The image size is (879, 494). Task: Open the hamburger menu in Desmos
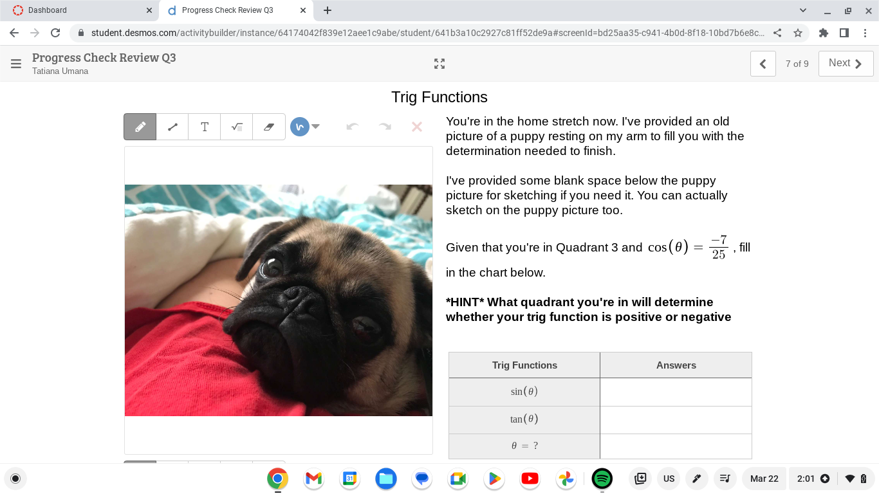click(16, 64)
